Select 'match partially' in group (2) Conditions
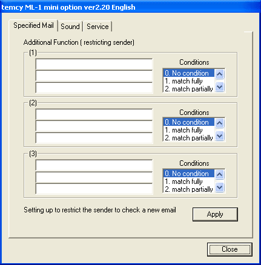 [x=189, y=138]
